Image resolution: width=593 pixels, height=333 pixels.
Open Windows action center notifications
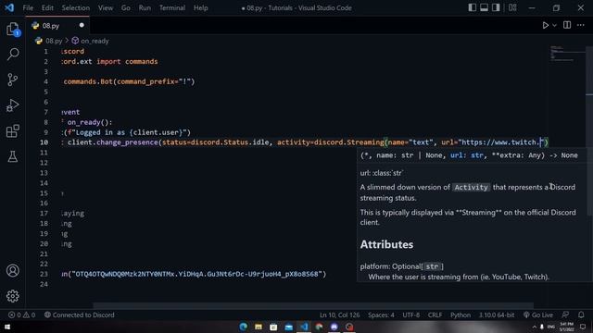583,327
